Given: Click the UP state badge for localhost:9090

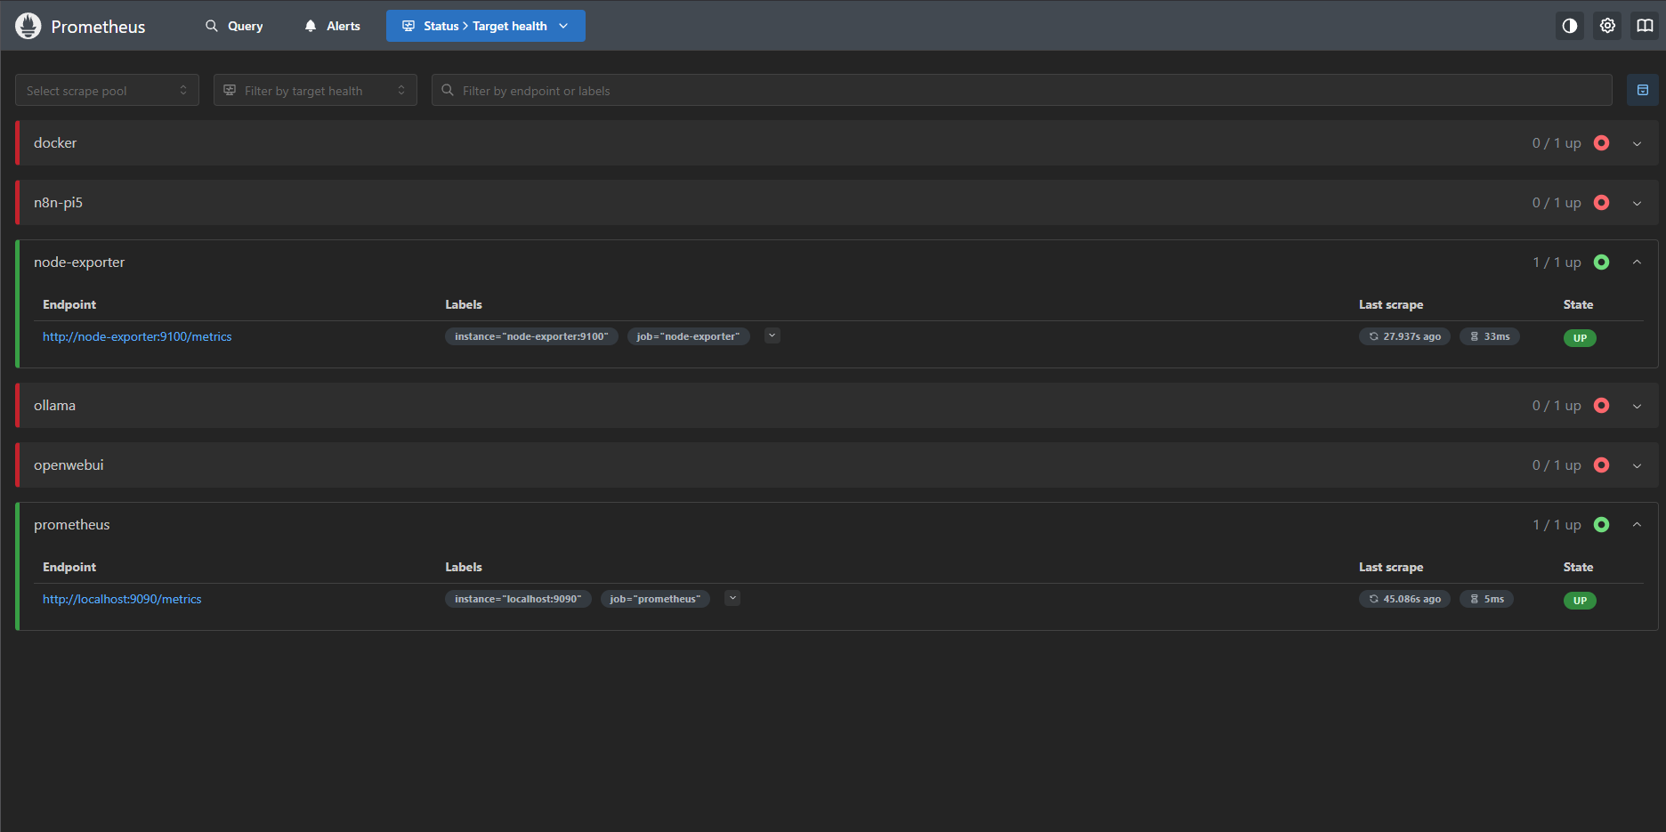Looking at the screenshot, I should [1580, 601].
